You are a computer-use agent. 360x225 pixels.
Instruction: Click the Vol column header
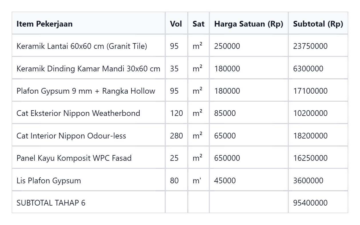[176, 23]
